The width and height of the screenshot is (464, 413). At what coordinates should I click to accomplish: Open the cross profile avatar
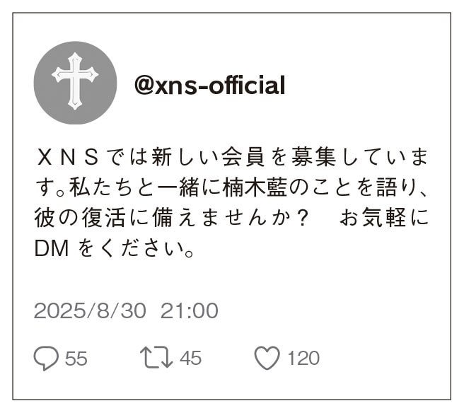point(75,83)
